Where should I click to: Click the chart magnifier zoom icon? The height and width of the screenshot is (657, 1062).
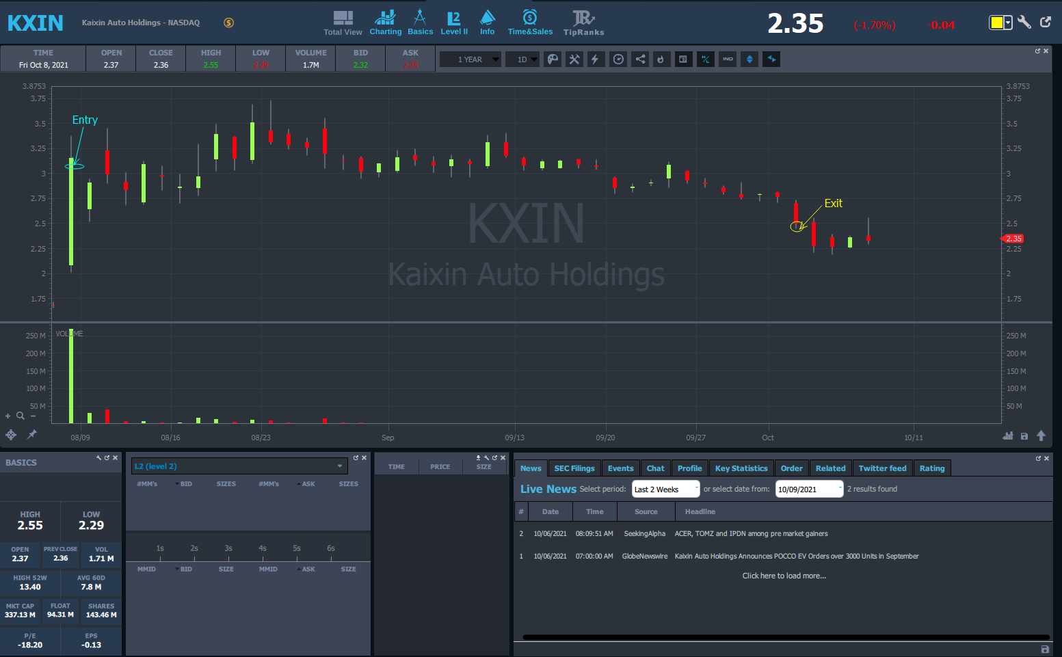21,416
